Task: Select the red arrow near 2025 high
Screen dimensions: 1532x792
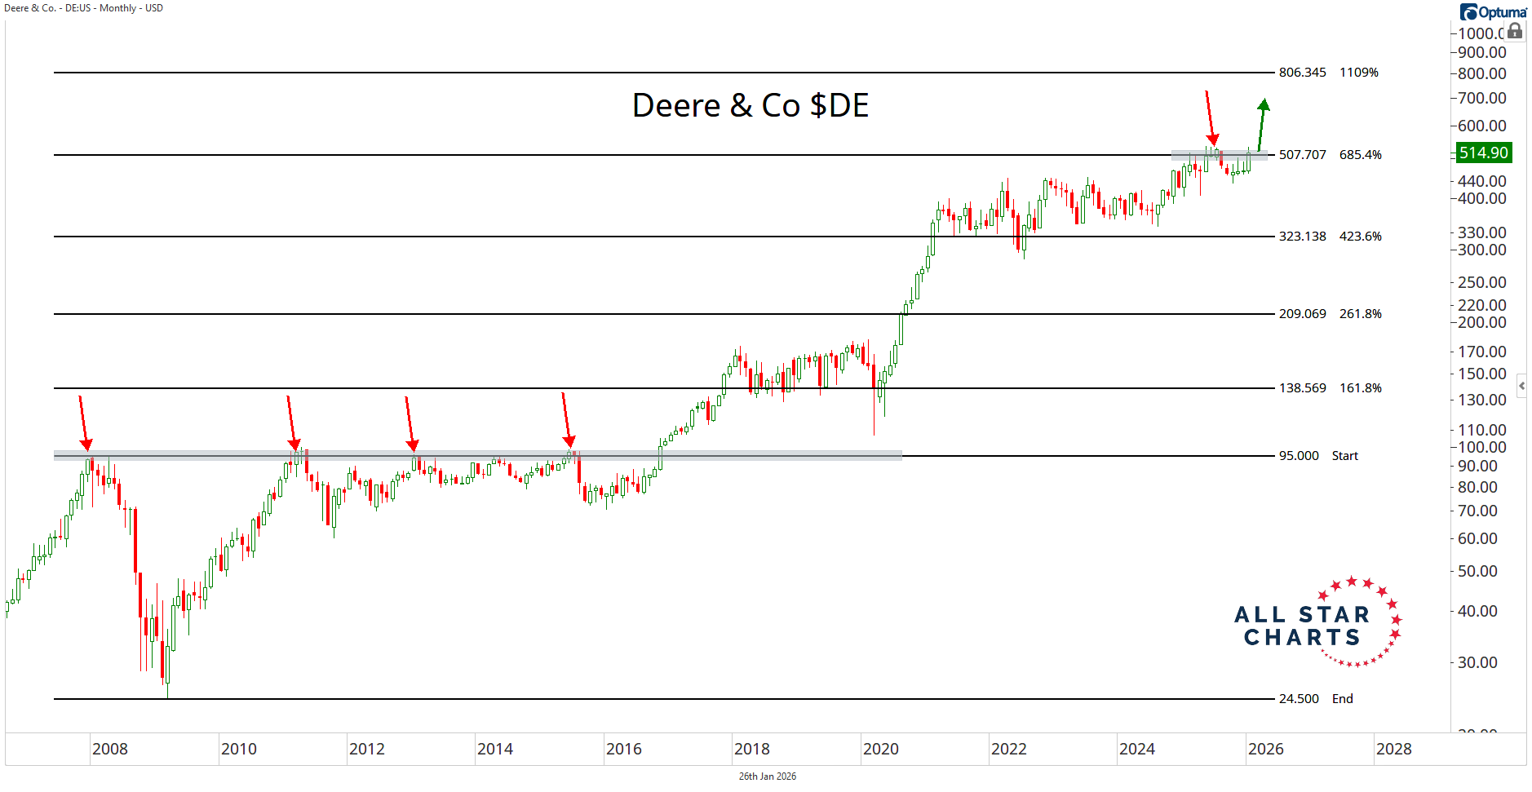Action: tap(1211, 119)
